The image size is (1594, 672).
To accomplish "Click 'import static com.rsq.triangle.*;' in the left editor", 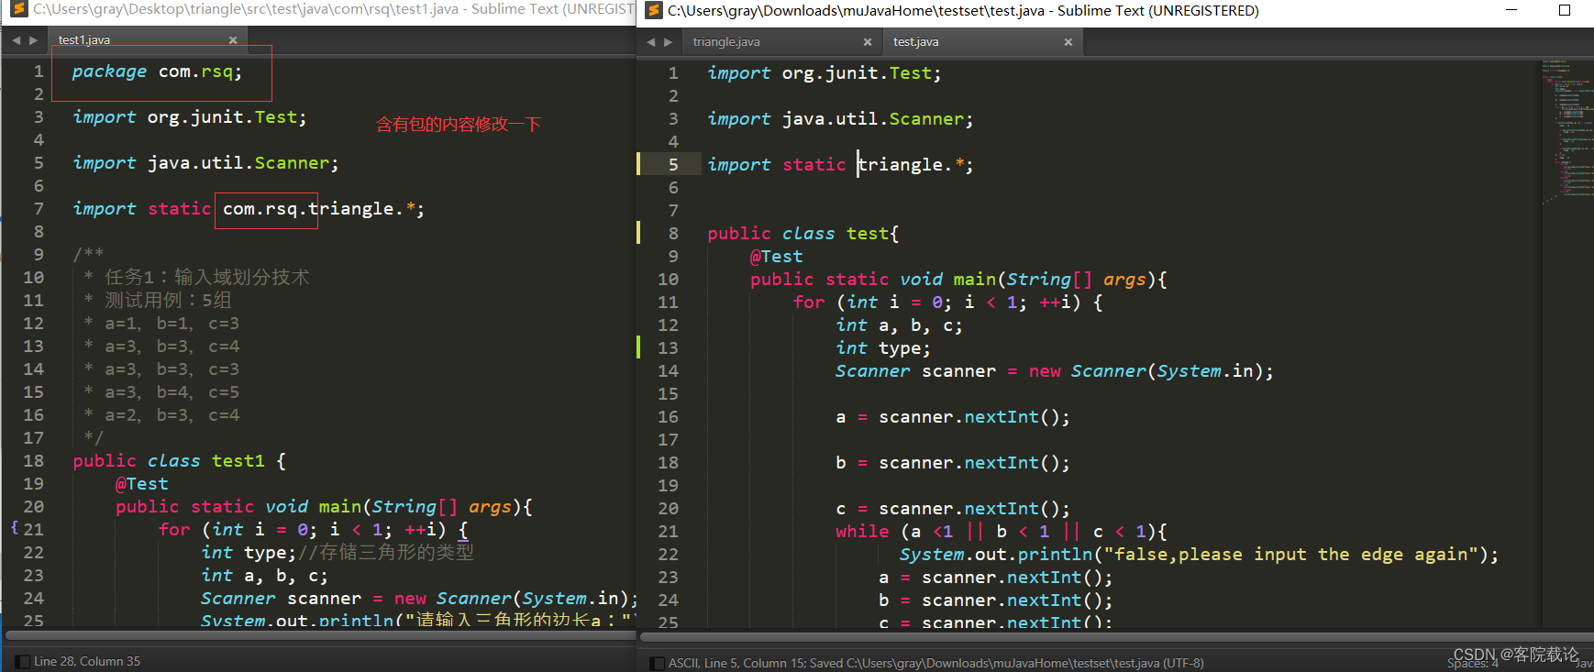I will (249, 209).
